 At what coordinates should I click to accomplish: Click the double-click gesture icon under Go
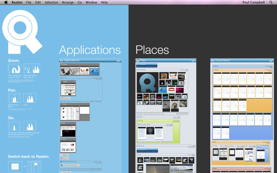point(14,126)
